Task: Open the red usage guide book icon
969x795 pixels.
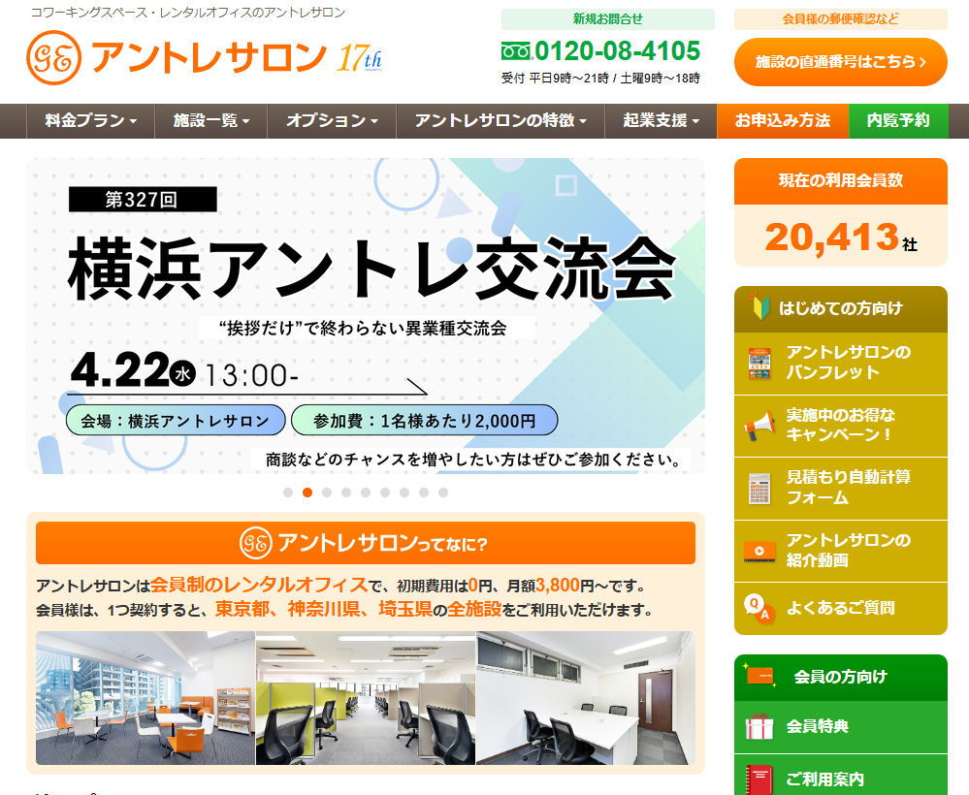Action: pyautogui.click(x=759, y=779)
